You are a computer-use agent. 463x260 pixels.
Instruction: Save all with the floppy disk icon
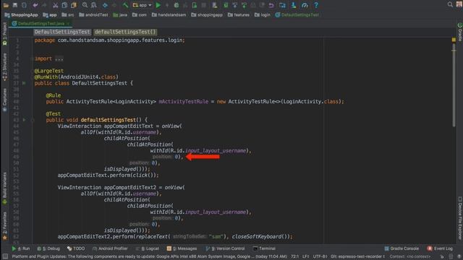coord(14,5)
